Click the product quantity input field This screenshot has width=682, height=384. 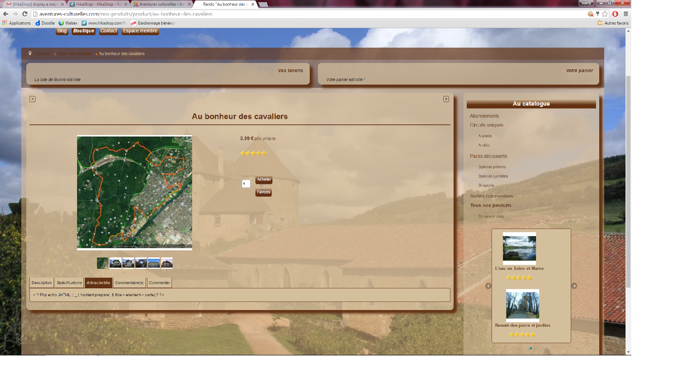pos(246,184)
